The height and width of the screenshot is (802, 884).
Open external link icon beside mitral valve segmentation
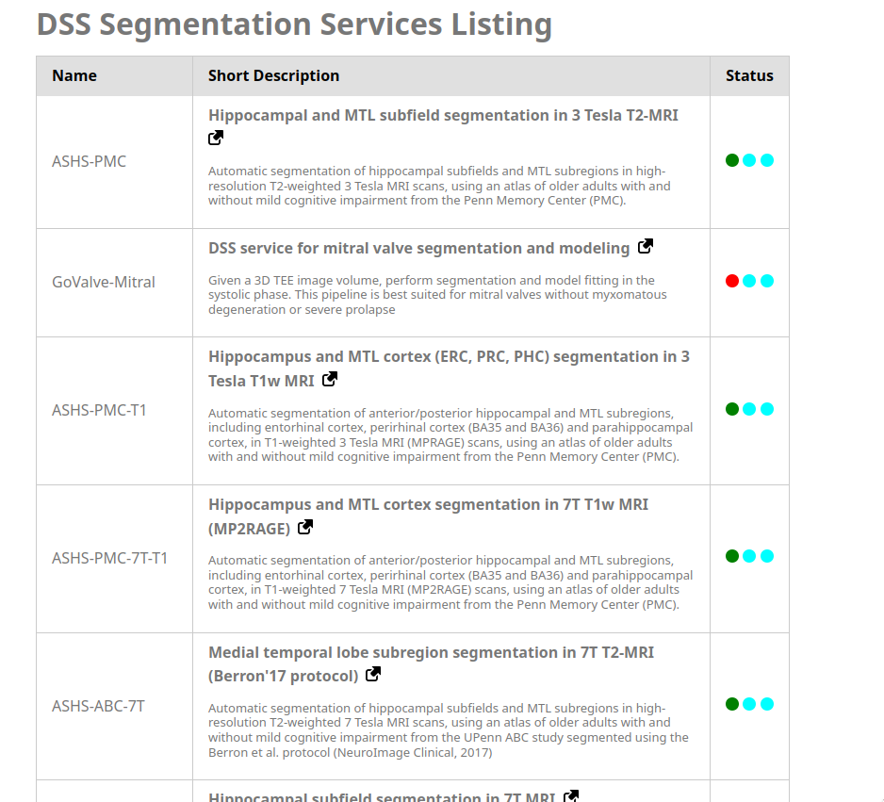tap(646, 247)
